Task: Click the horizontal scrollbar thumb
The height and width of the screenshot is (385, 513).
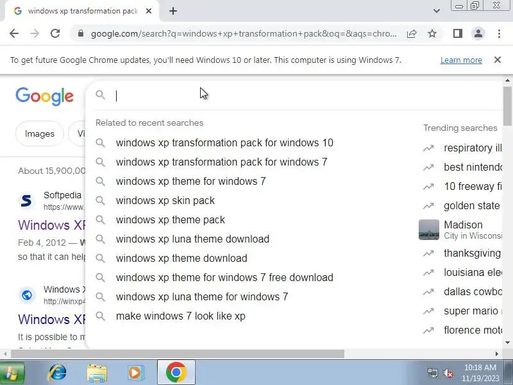Action: tap(178, 354)
